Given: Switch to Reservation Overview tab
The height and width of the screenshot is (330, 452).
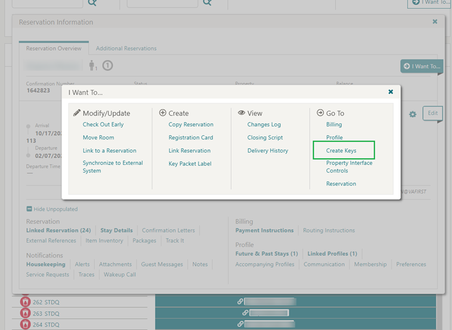Looking at the screenshot, I should pos(54,48).
